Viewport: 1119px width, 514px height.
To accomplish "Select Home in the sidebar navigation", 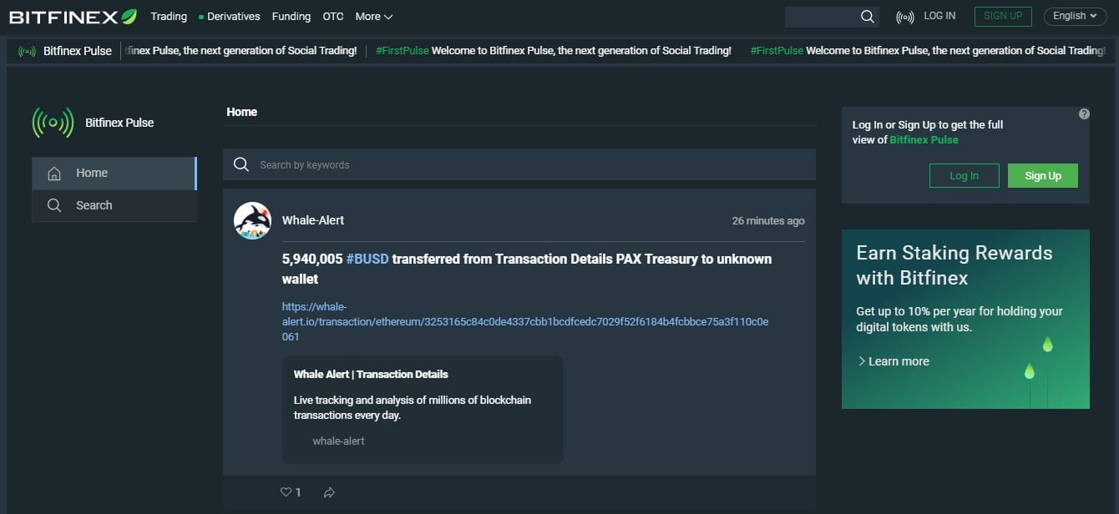I will [x=114, y=173].
